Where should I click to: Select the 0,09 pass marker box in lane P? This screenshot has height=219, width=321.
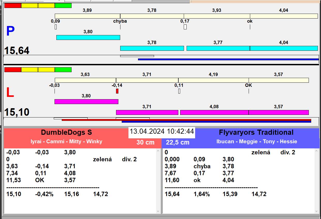pyautogui.click(x=56, y=27)
